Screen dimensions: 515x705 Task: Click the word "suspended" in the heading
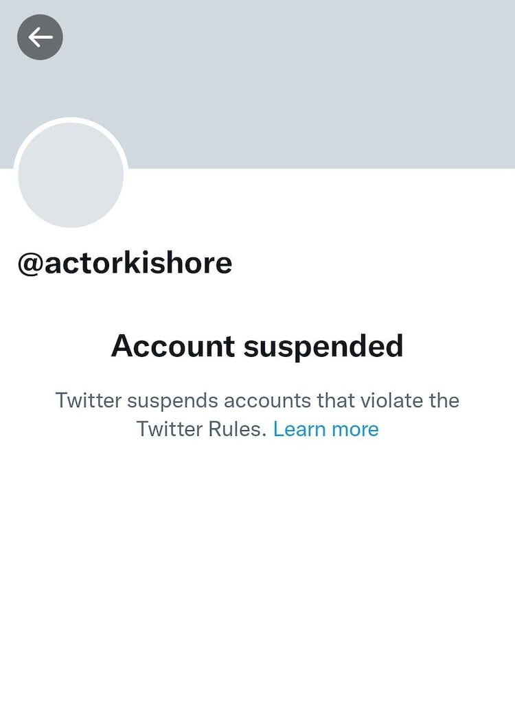coord(323,346)
